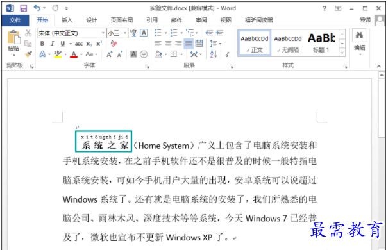This screenshot has height=250, width=388.
Task: Switch to 审阅 Review tab
Action: tap(201, 20)
